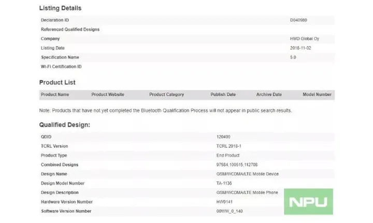This screenshot has width=373, height=223.
Task: Click the Wi-Fi Certification ID row label
Action: click(61, 67)
